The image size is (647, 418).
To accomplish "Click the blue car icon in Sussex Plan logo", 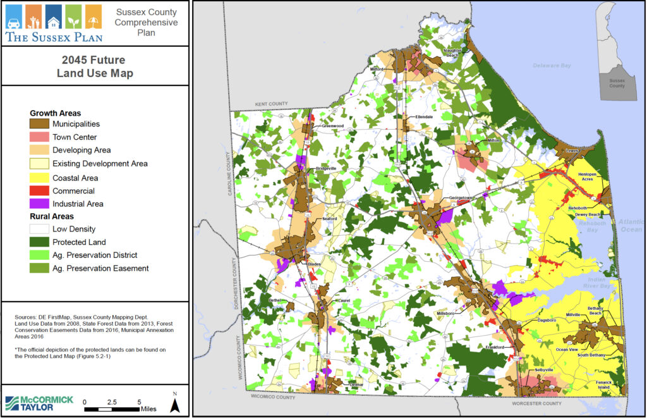I will 14,16.
